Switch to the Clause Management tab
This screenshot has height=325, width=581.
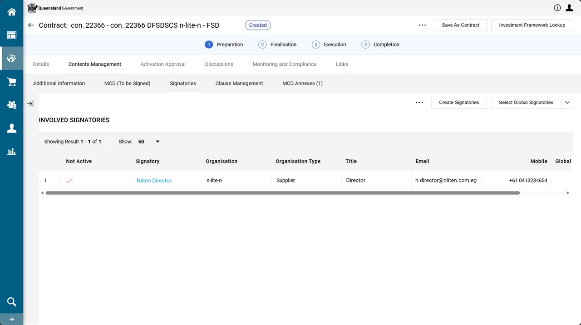click(239, 84)
